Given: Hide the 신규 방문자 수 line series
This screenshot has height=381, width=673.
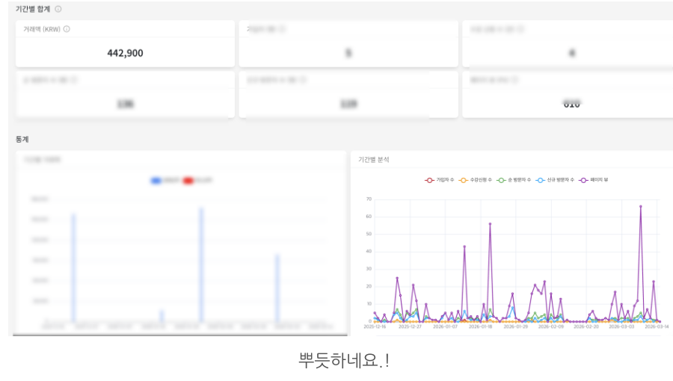Looking at the screenshot, I should [555, 180].
